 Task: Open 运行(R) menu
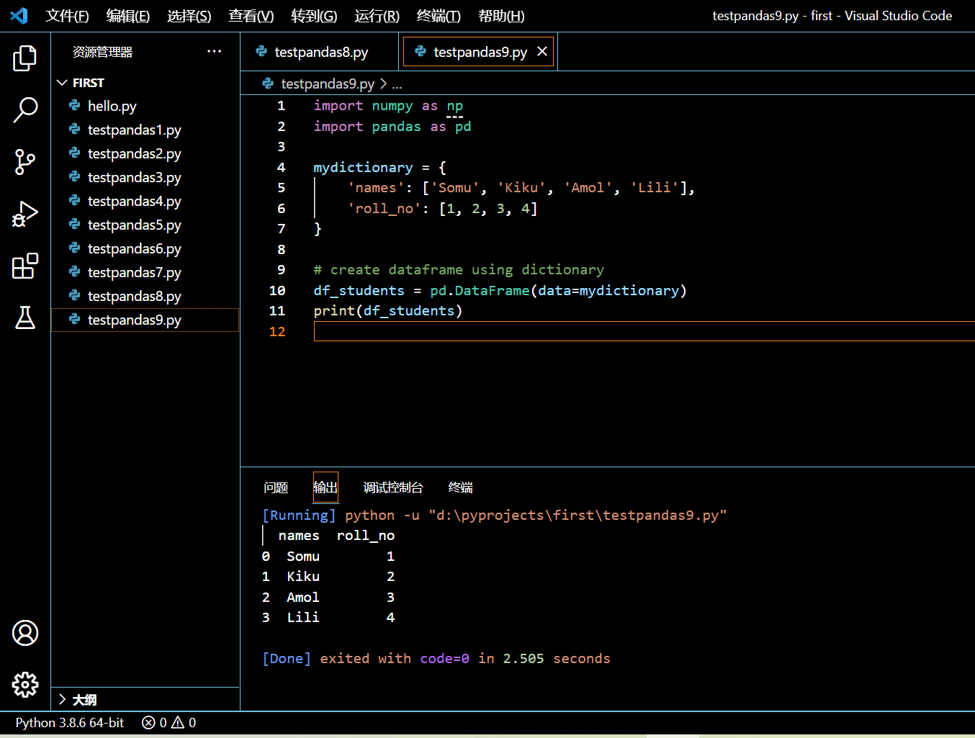(377, 16)
